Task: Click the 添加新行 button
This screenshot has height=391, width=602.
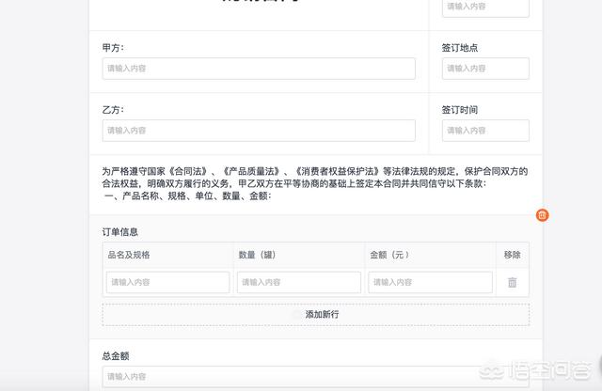Action: coord(316,314)
